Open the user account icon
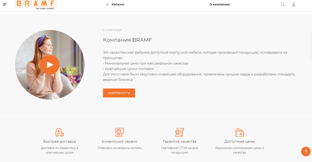312x162 pixels. (x=294, y=4)
